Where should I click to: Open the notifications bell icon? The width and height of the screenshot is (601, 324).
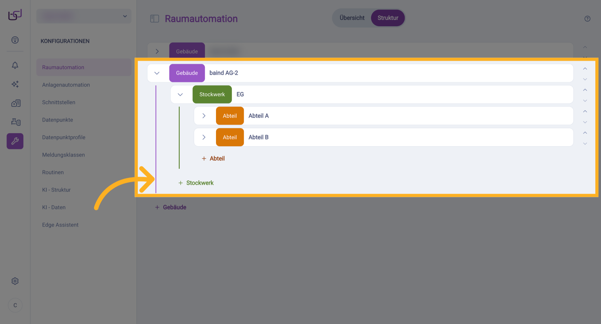tap(15, 65)
